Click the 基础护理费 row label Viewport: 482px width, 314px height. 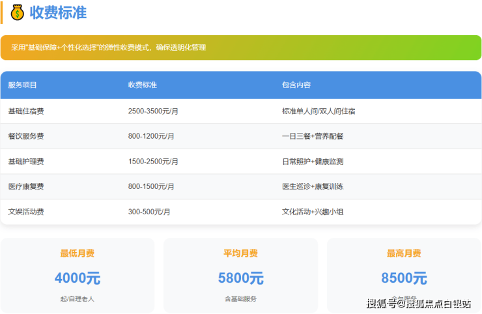26,162
